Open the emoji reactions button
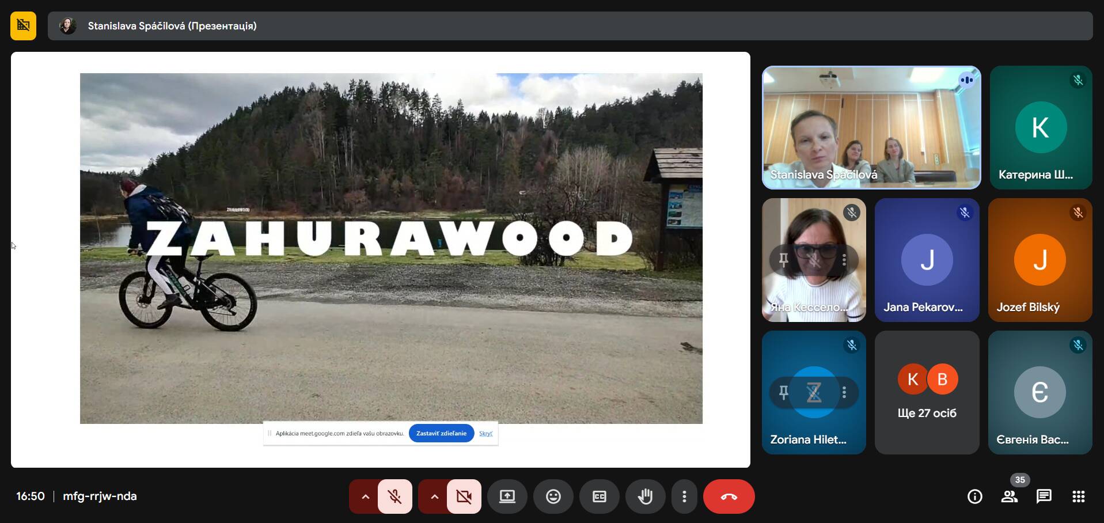This screenshot has height=523, width=1104. pos(553,497)
